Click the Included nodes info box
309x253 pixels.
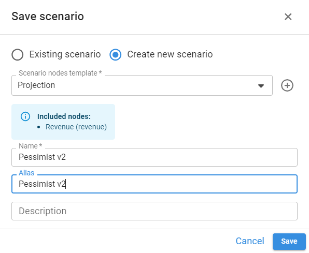click(x=63, y=122)
